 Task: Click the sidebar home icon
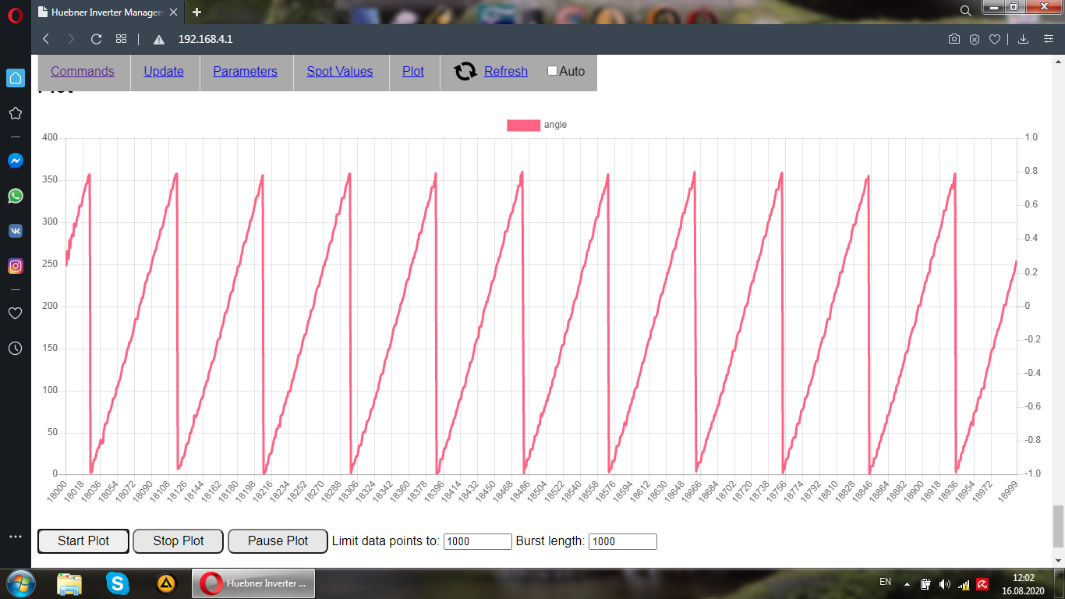pos(16,78)
